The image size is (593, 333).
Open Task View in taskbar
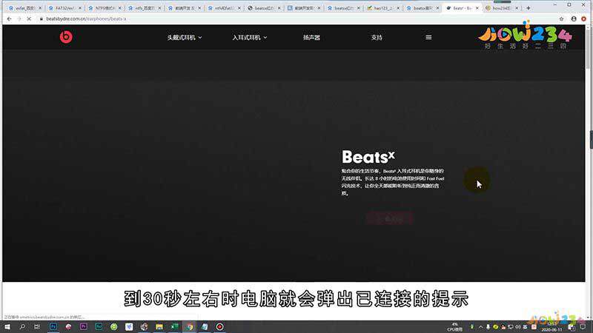pos(37,326)
